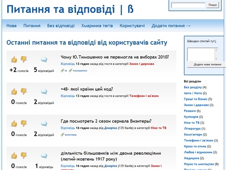Open sidebar section 'Комп'ютери'
This screenshot has height=170, width=226.
click(x=193, y=134)
